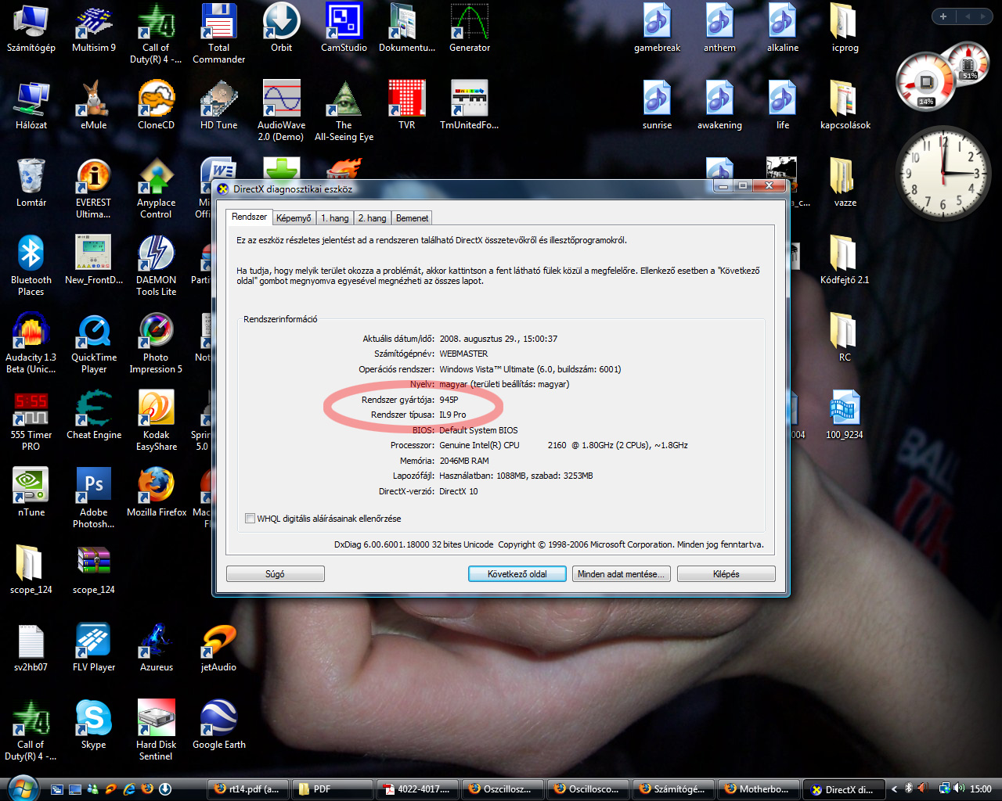Launch the Multisim 9 shortcut
This screenshot has width=1002, height=801.
tap(94, 28)
